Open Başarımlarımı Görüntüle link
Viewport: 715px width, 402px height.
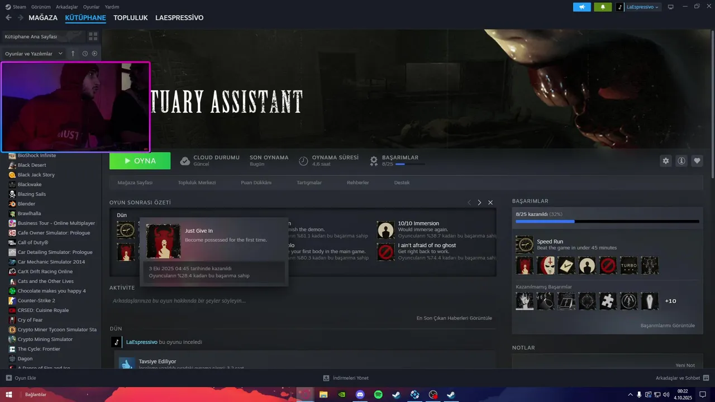point(668,326)
